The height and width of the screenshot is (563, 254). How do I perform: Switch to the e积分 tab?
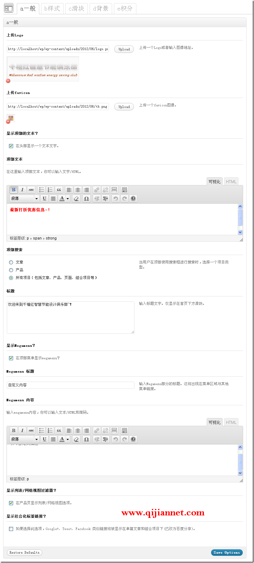(x=125, y=9)
